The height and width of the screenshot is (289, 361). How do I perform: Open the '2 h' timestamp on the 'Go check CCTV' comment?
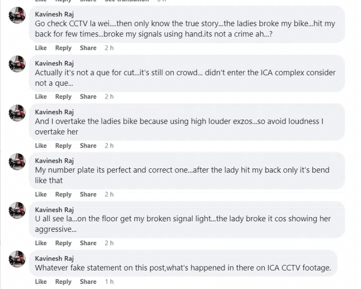(x=109, y=48)
